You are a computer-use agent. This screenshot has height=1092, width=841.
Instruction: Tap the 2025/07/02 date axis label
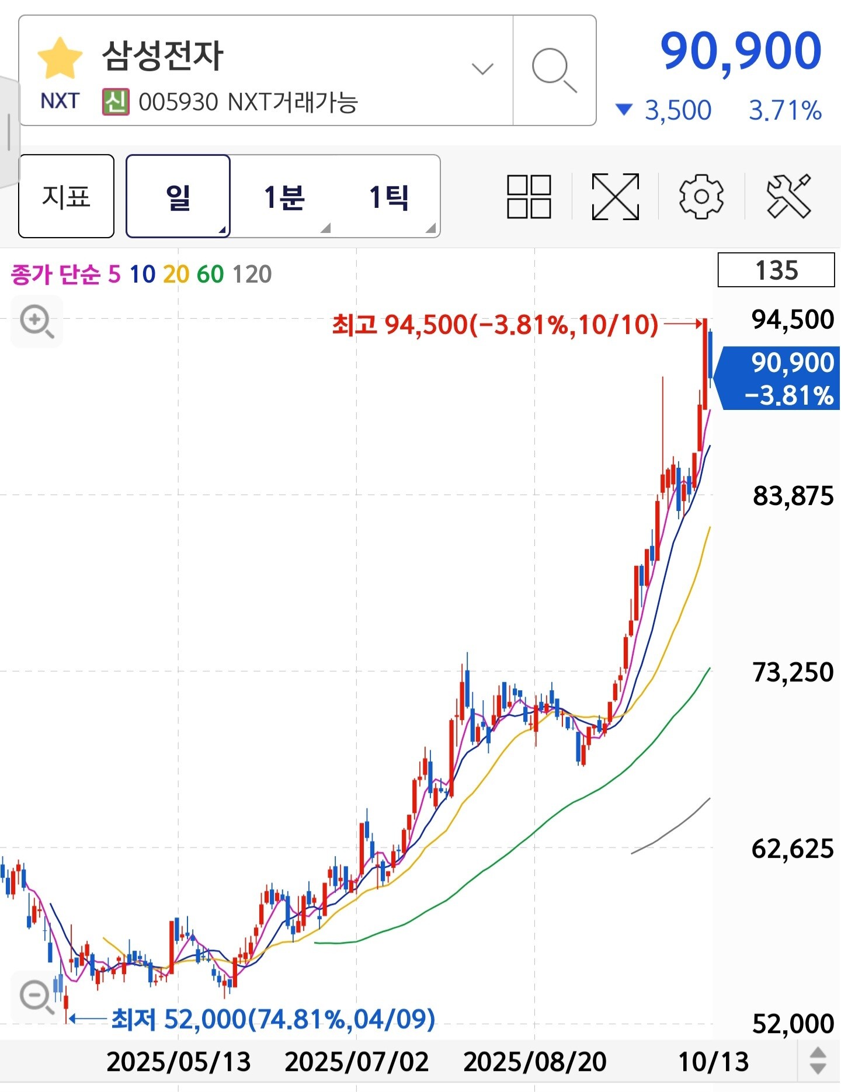click(357, 1061)
